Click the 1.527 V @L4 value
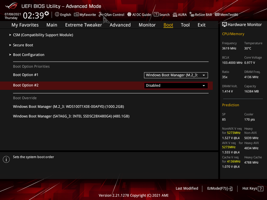267x200 pixels. (231, 138)
